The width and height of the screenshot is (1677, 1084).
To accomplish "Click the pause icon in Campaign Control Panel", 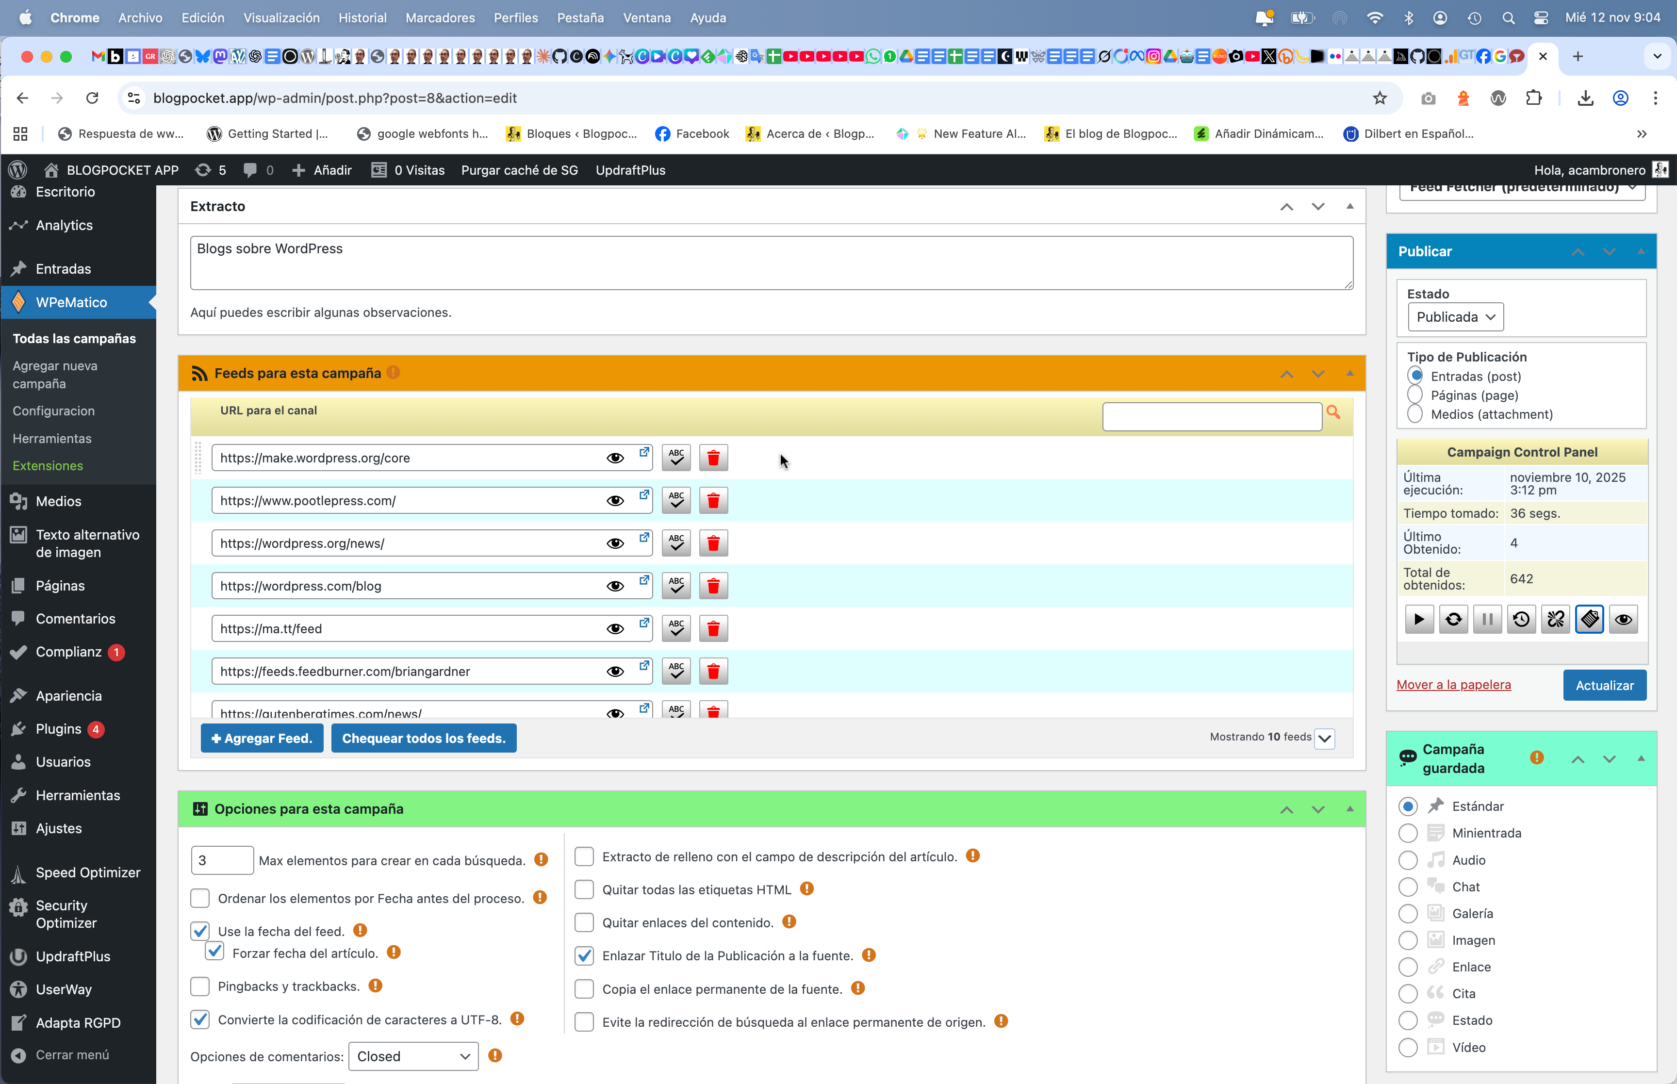I will [x=1487, y=620].
